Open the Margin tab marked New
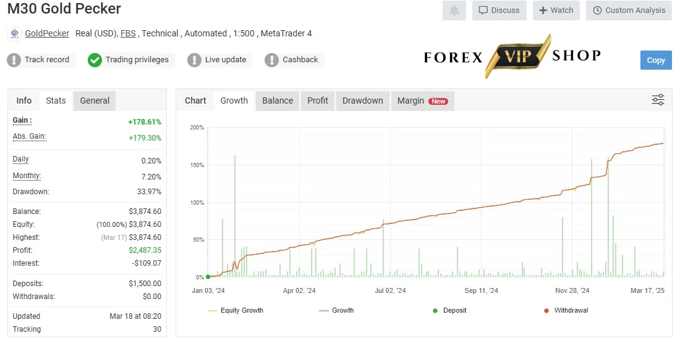 pyautogui.click(x=422, y=101)
